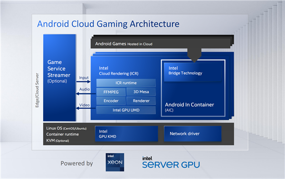Select the Intel GPU UMD block
285x179 pixels.
126,110
